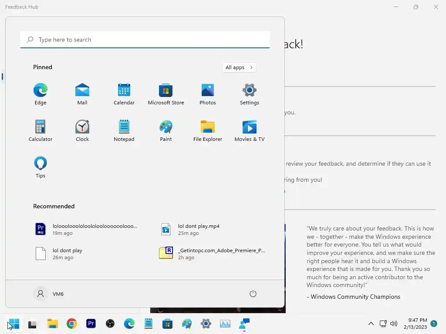The width and height of the screenshot is (446, 334).
Task: Open the Photos app
Action: pyautogui.click(x=208, y=94)
